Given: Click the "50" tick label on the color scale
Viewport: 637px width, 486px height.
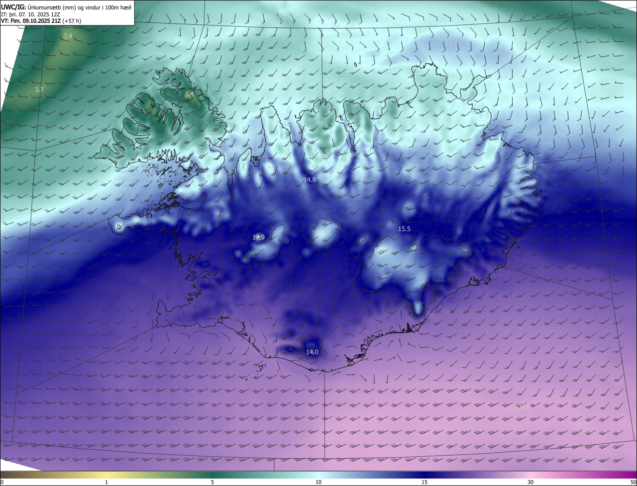Looking at the screenshot, I should point(633,482).
